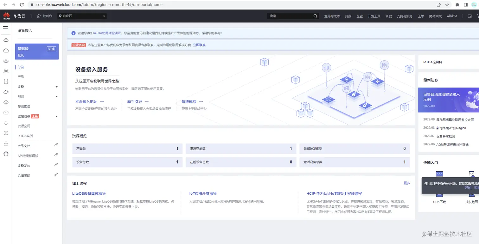479x244 pixels.
Task: Open the 开发工具 top menu
Action: 374,16
